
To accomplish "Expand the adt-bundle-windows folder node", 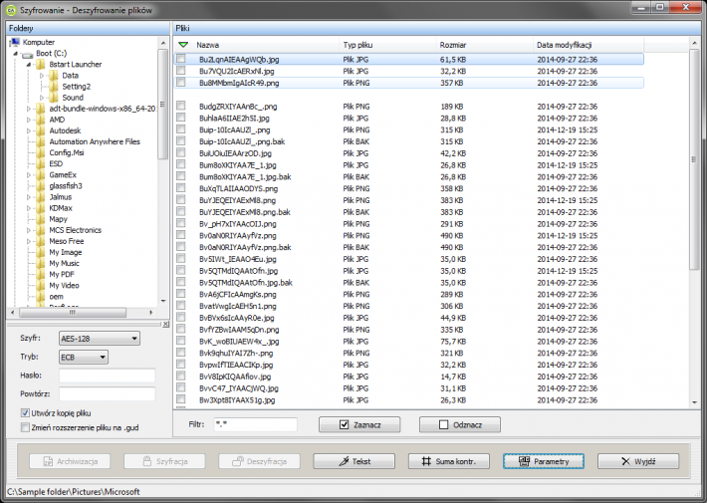I will point(29,109).
